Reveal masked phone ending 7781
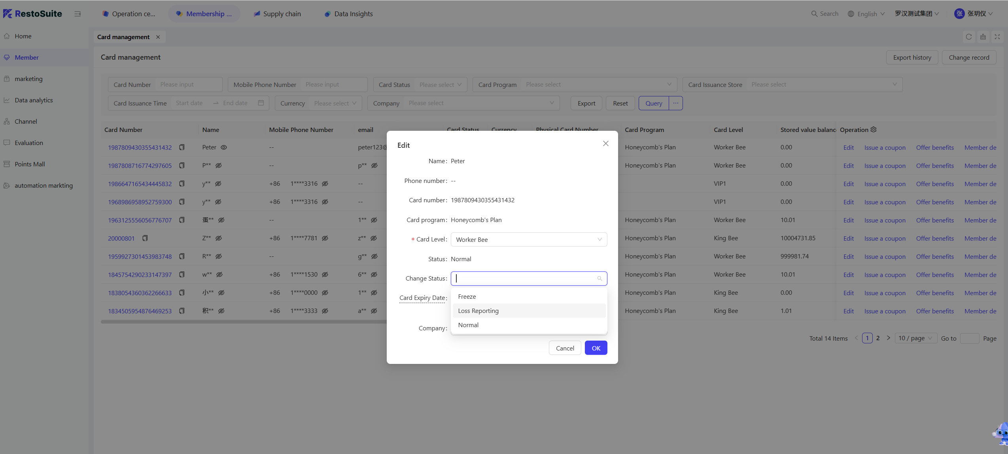The image size is (1008, 454). click(x=325, y=238)
